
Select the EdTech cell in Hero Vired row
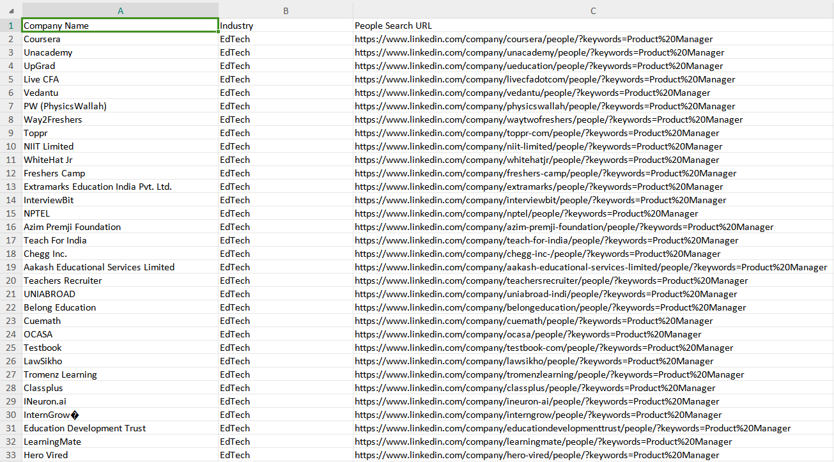coord(286,455)
